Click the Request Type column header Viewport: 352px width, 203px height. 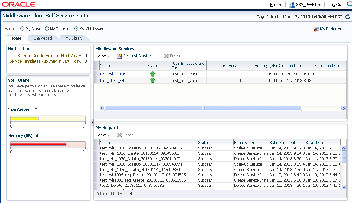pos(251,142)
